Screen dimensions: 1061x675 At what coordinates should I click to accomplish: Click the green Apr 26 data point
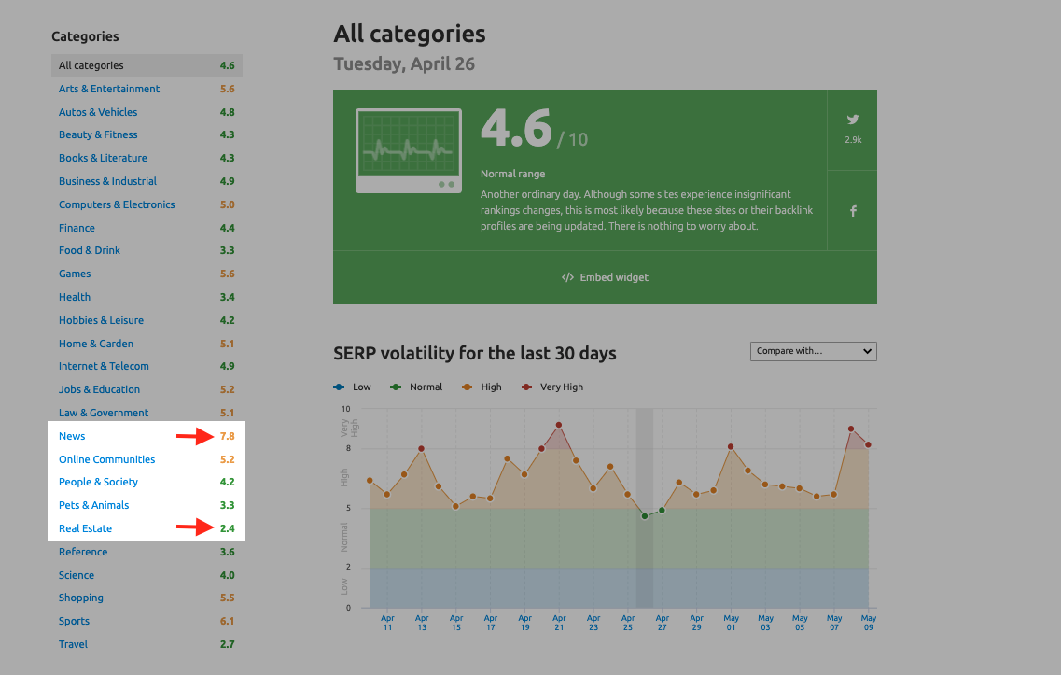(644, 515)
